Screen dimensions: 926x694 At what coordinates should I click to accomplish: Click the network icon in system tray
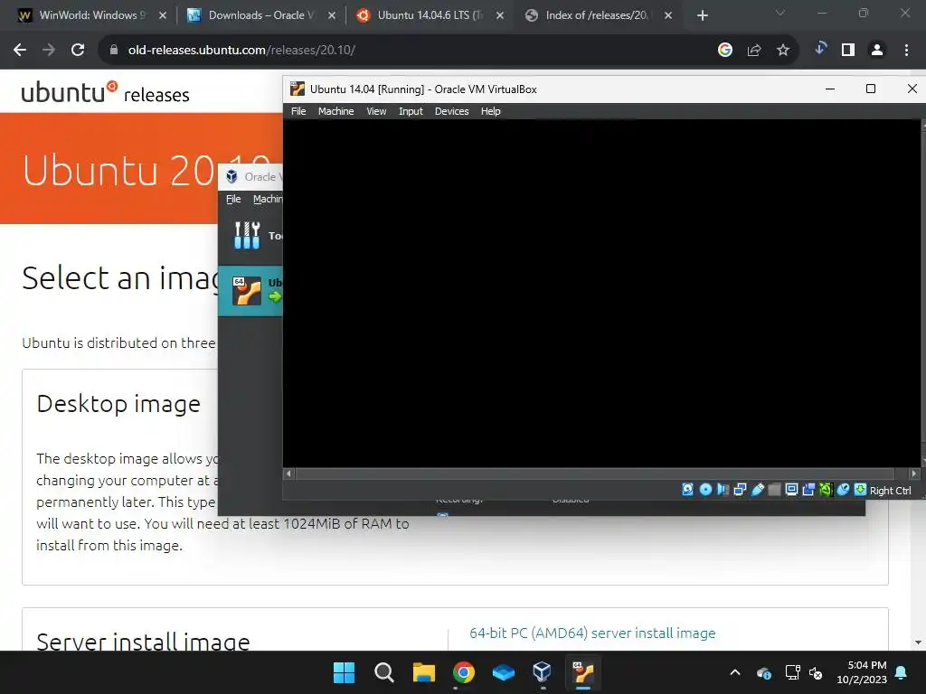click(x=792, y=672)
